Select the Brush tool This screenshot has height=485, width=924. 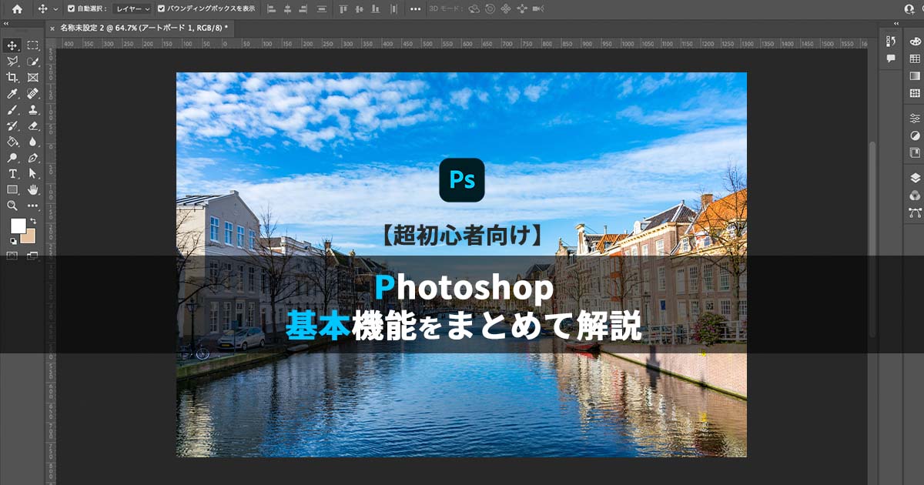tap(12, 110)
